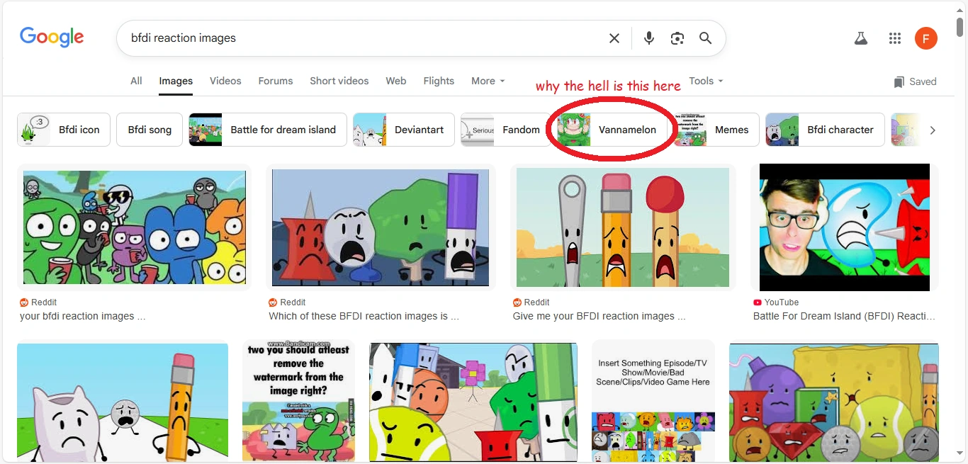Open Search Labs via the flask icon
Viewport: 968px width, 464px height.
(860, 38)
